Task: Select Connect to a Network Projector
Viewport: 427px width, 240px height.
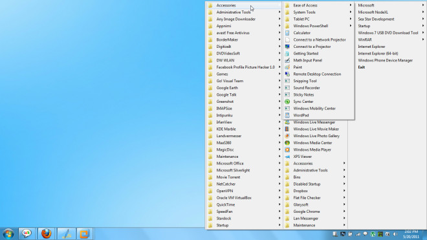Action: click(320, 39)
